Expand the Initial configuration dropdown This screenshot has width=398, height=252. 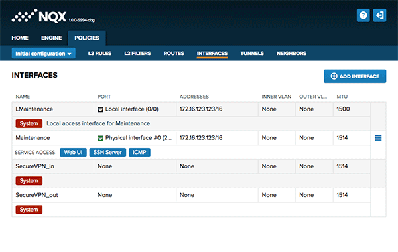[x=43, y=54]
